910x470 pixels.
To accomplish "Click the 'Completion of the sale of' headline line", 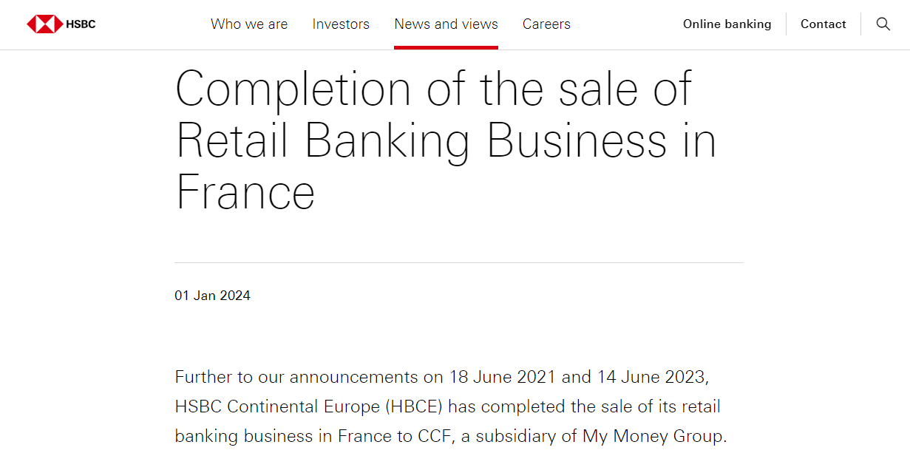I will [433, 90].
